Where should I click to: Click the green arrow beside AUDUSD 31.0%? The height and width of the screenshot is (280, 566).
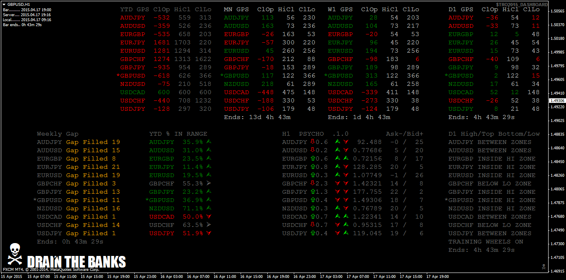click(x=209, y=150)
